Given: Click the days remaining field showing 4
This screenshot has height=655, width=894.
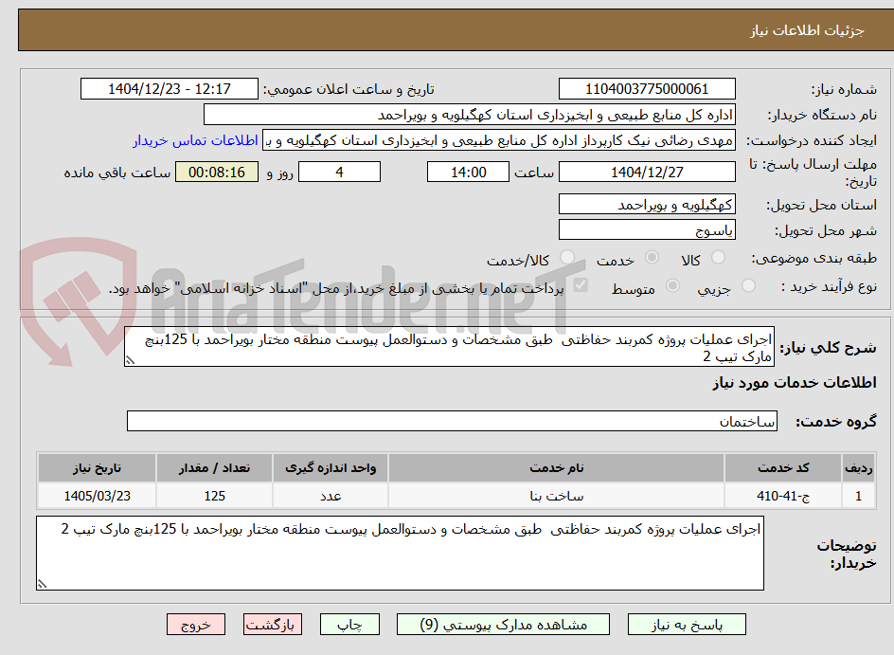Looking at the screenshot, I should point(339,172).
